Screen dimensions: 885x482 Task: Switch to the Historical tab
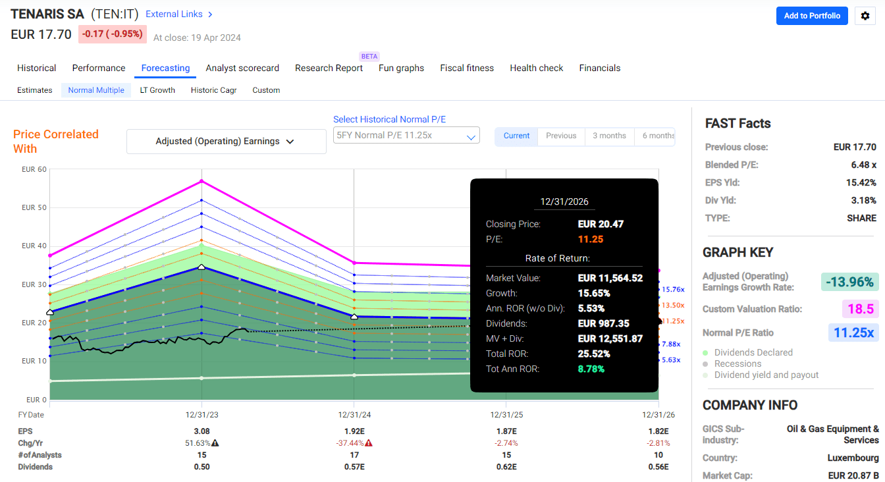point(36,68)
